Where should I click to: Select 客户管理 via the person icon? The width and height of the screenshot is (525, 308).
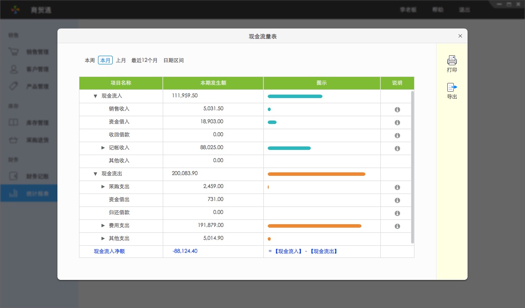pos(14,69)
